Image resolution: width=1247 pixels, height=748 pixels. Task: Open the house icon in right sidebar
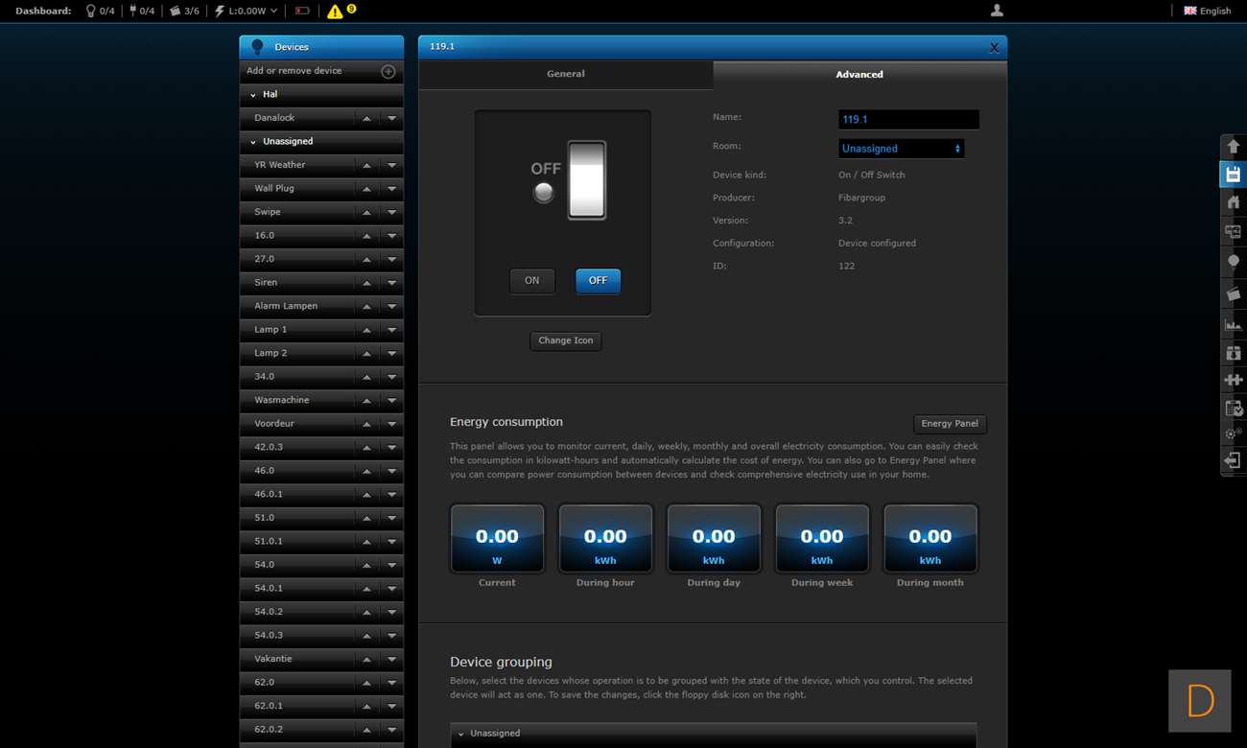coord(1233,202)
